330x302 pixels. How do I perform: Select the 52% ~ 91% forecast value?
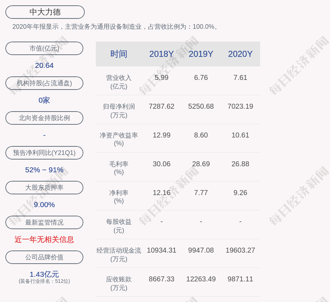(x=44, y=170)
